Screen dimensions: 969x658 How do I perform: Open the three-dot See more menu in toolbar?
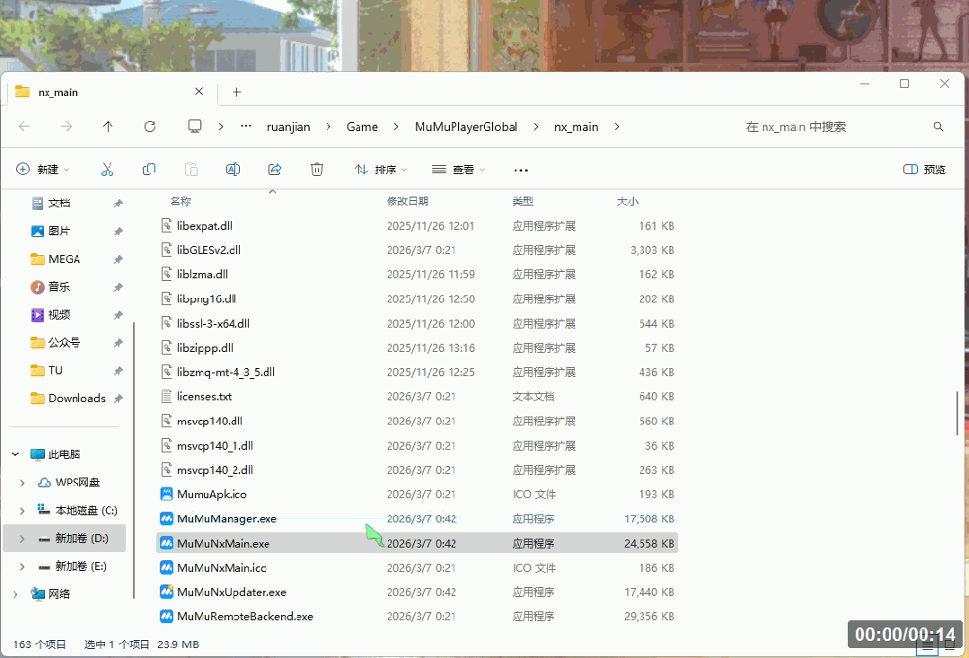click(x=521, y=170)
